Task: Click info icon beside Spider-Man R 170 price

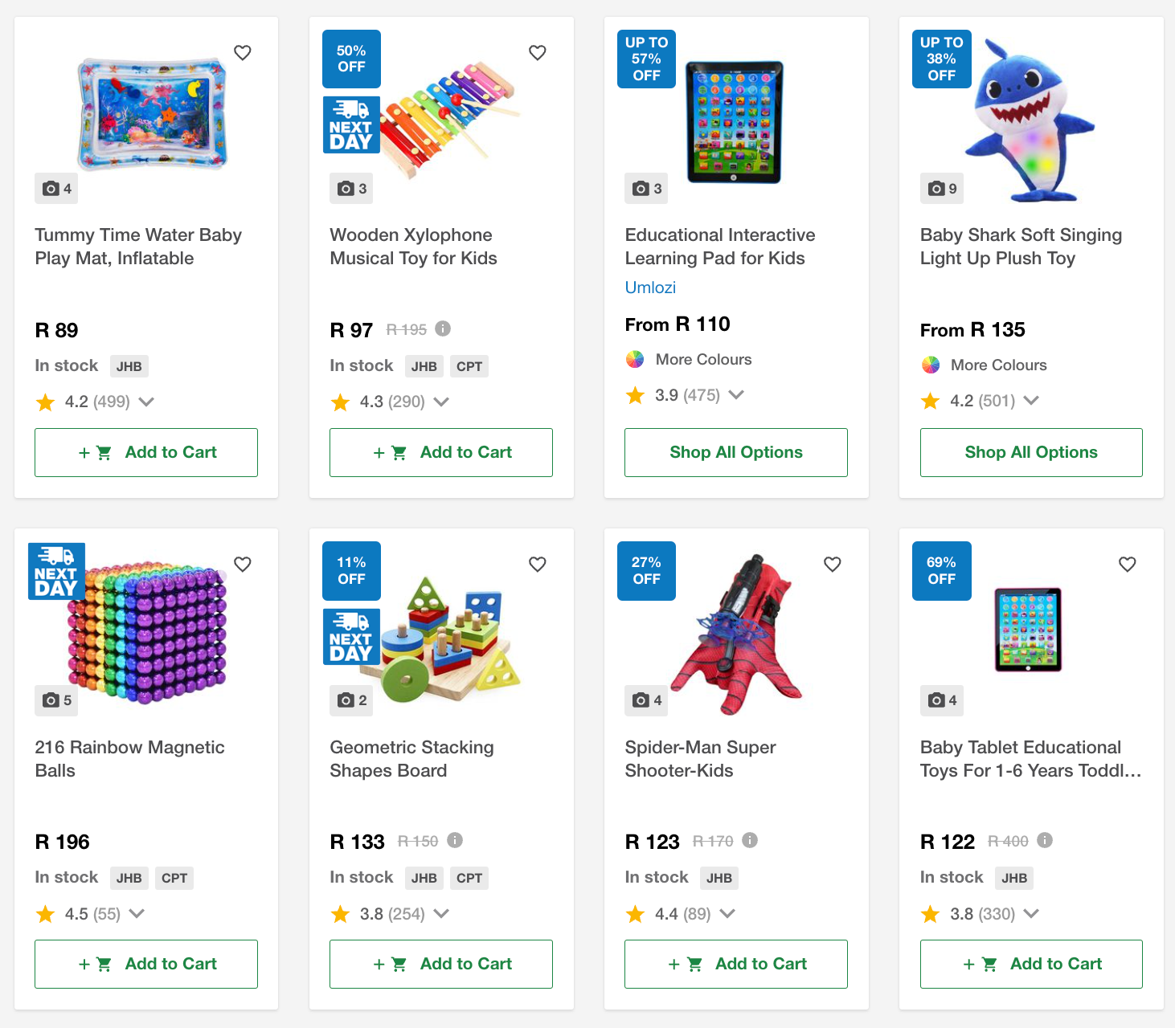Action: click(x=750, y=840)
